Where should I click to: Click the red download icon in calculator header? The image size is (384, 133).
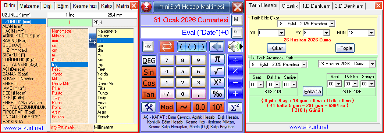click(146, 7)
